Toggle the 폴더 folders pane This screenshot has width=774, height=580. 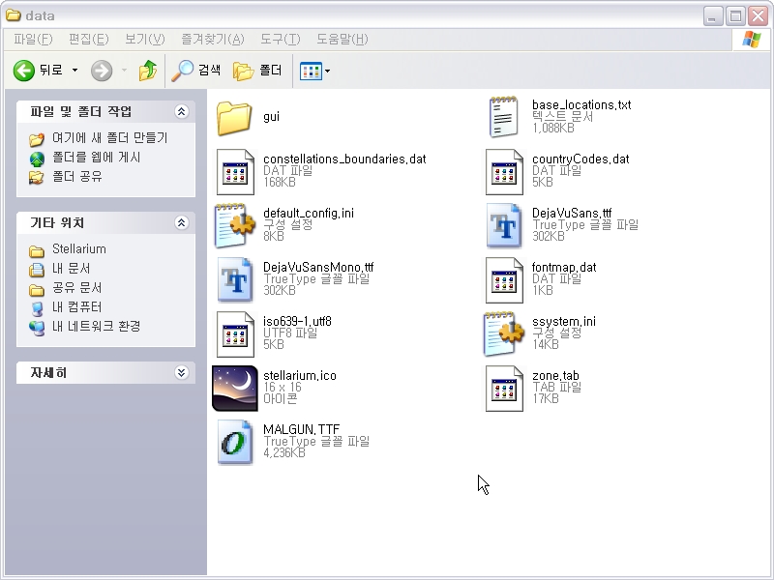(x=257, y=71)
